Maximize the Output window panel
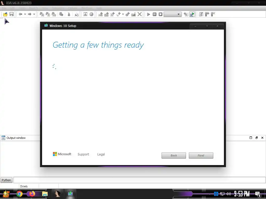 [251, 138]
